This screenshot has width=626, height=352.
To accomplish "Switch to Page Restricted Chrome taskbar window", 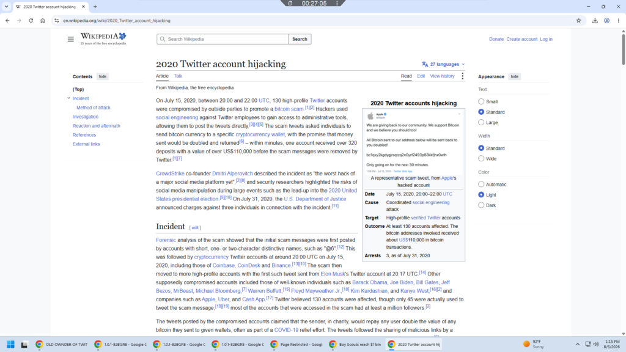I will click(x=296, y=345).
